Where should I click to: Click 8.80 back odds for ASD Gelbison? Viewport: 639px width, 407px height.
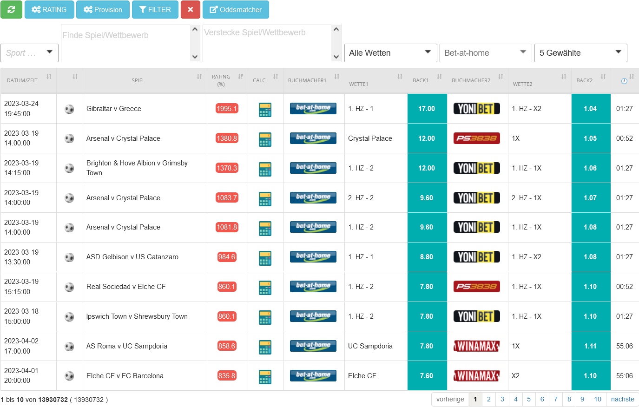(x=427, y=257)
